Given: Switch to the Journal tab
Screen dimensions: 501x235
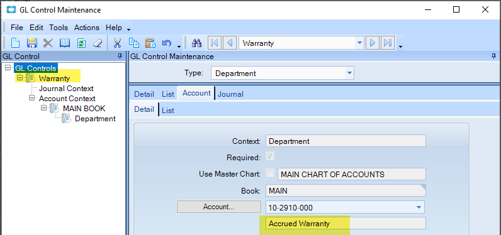Looking at the screenshot, I should coord(230,94).
